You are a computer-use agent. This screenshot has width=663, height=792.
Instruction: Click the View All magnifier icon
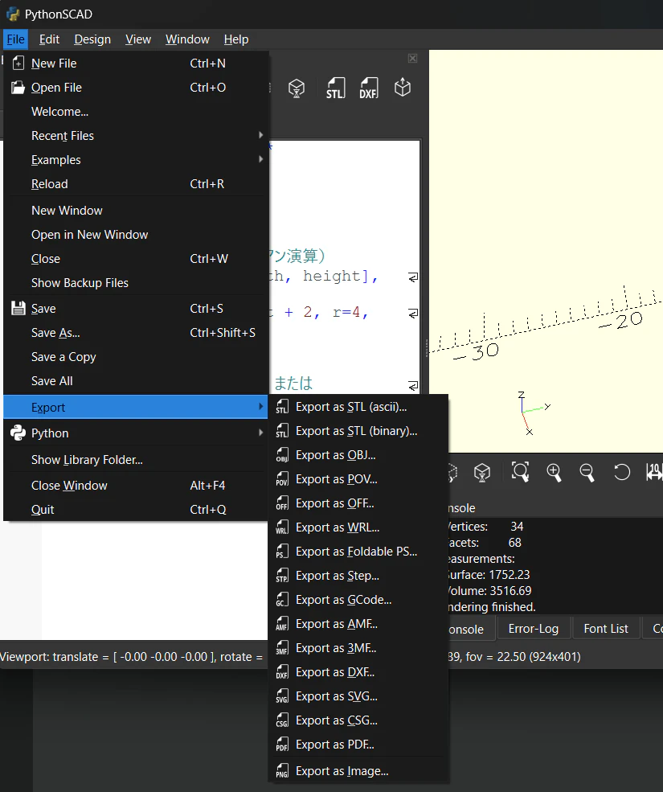pyautogui.click(x=520, y=472)
